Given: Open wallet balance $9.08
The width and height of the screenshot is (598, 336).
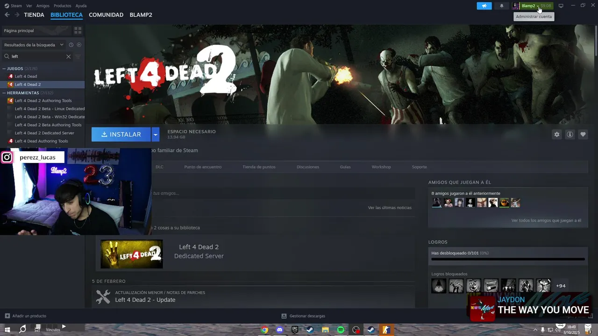Looking at the screenshot, I should click(x=546, y=6).
